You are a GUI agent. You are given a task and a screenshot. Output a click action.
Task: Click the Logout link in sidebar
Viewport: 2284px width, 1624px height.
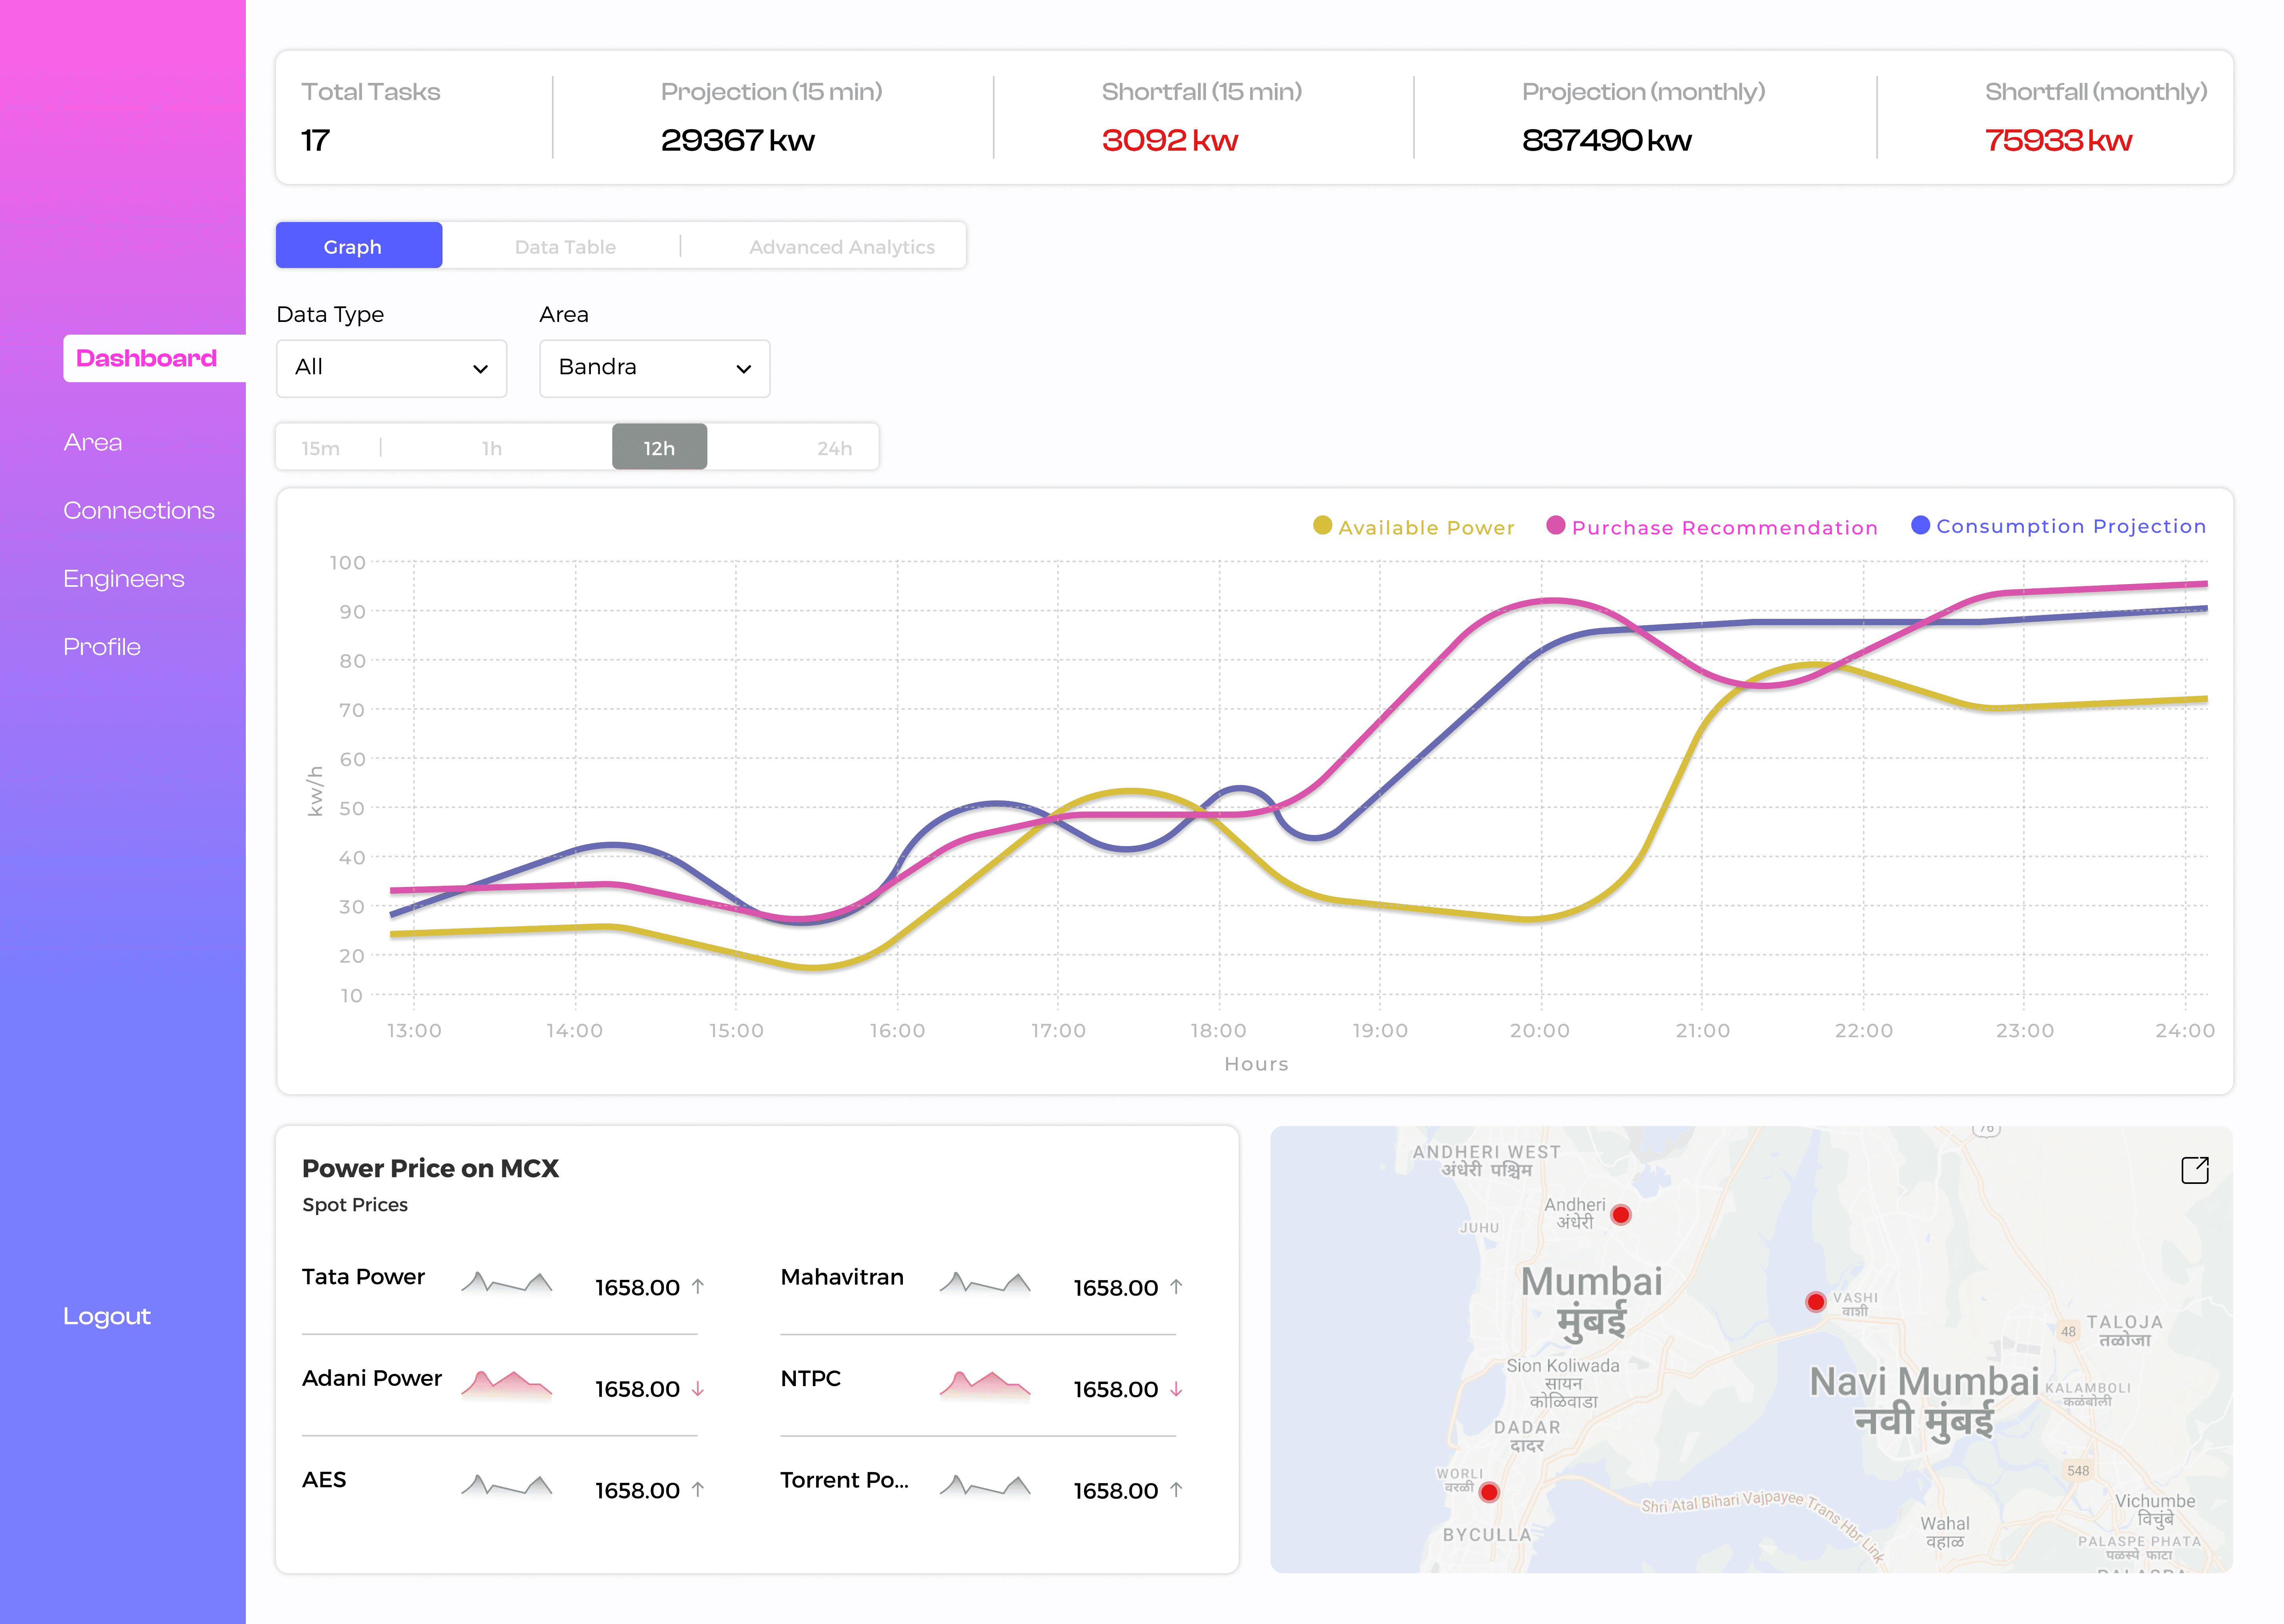point(107,1316)
